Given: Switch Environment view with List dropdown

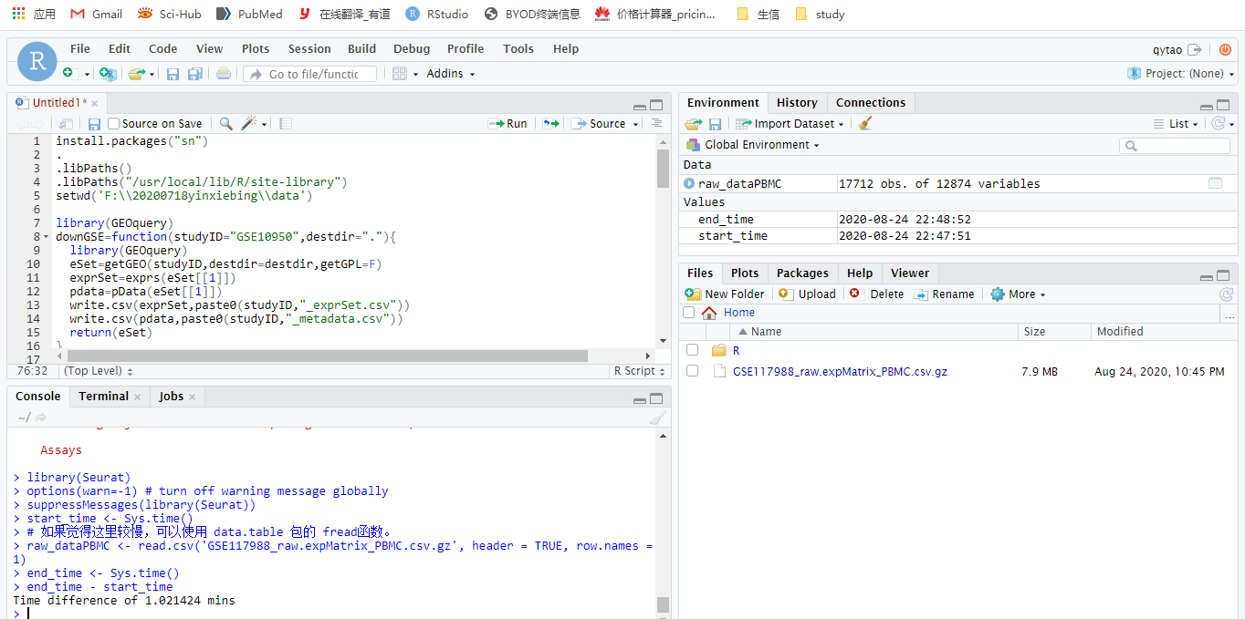Looking at the screenshot, I should tap(1176, 123).
